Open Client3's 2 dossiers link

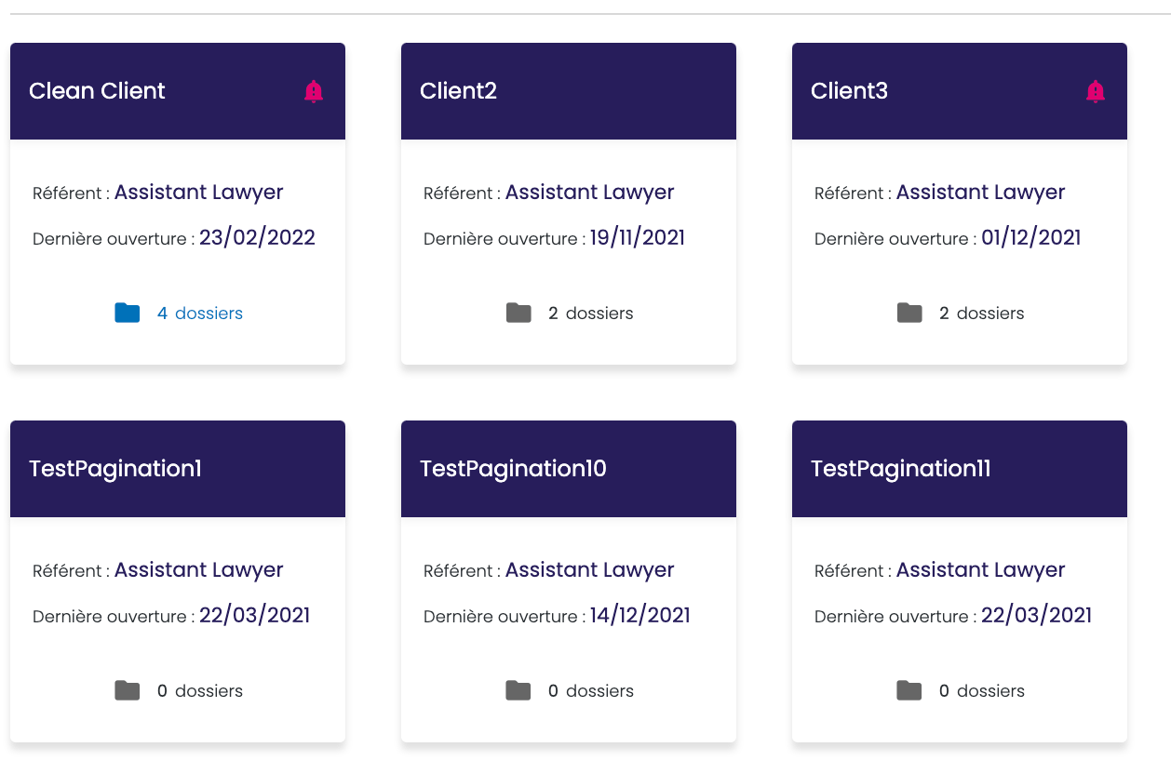point(982,314)
